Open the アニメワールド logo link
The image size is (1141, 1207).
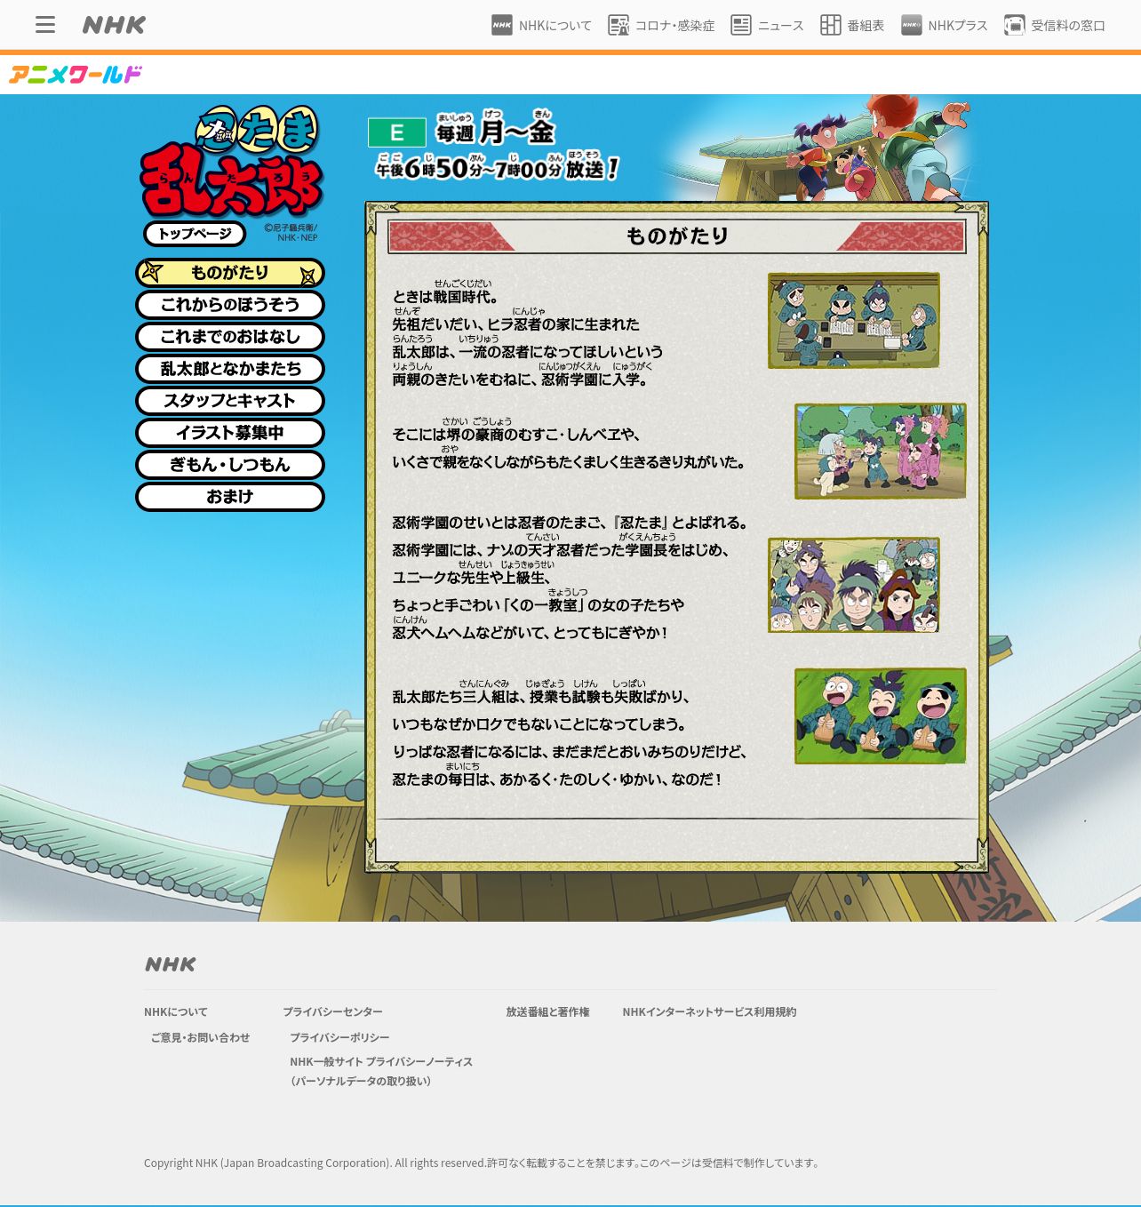[x=76, y=75]
